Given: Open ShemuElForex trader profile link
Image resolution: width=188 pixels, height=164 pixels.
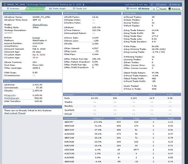Looking at the screenshot, I should pyautogui.click(x=40, y=25).
